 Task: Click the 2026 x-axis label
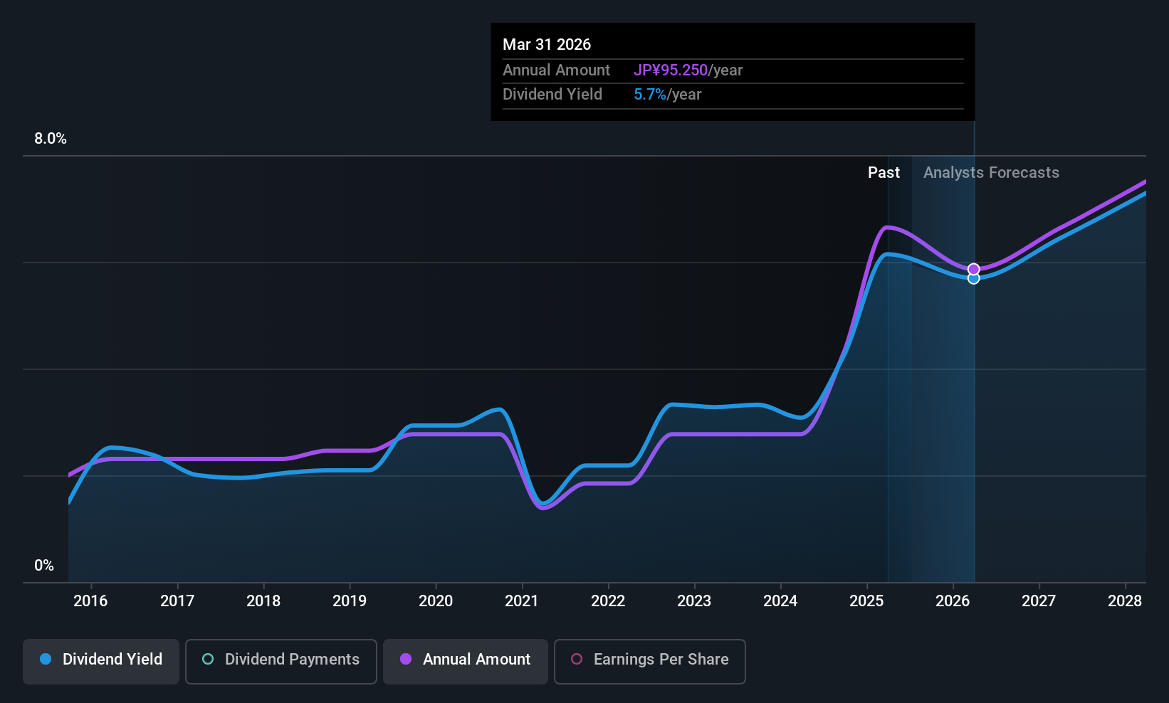click(x=953, y=601)
